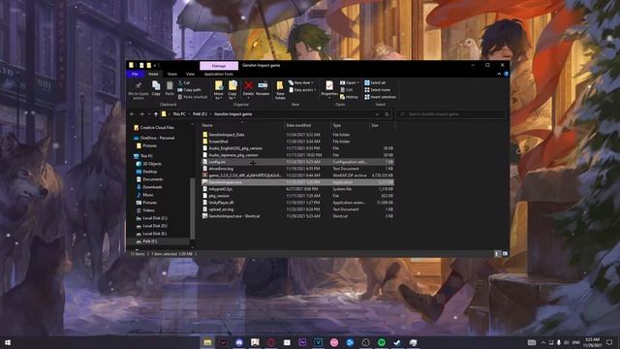
Task: Click Copy path in the ribbon
Action: [190, 90]
